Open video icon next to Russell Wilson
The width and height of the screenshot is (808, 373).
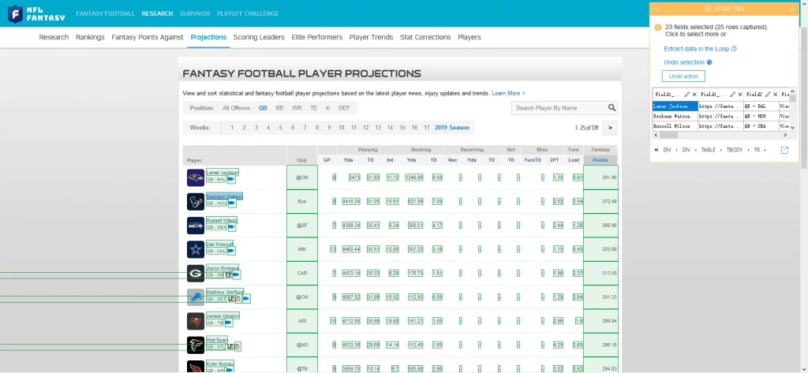pyautogui.click(x=231, y=227)
